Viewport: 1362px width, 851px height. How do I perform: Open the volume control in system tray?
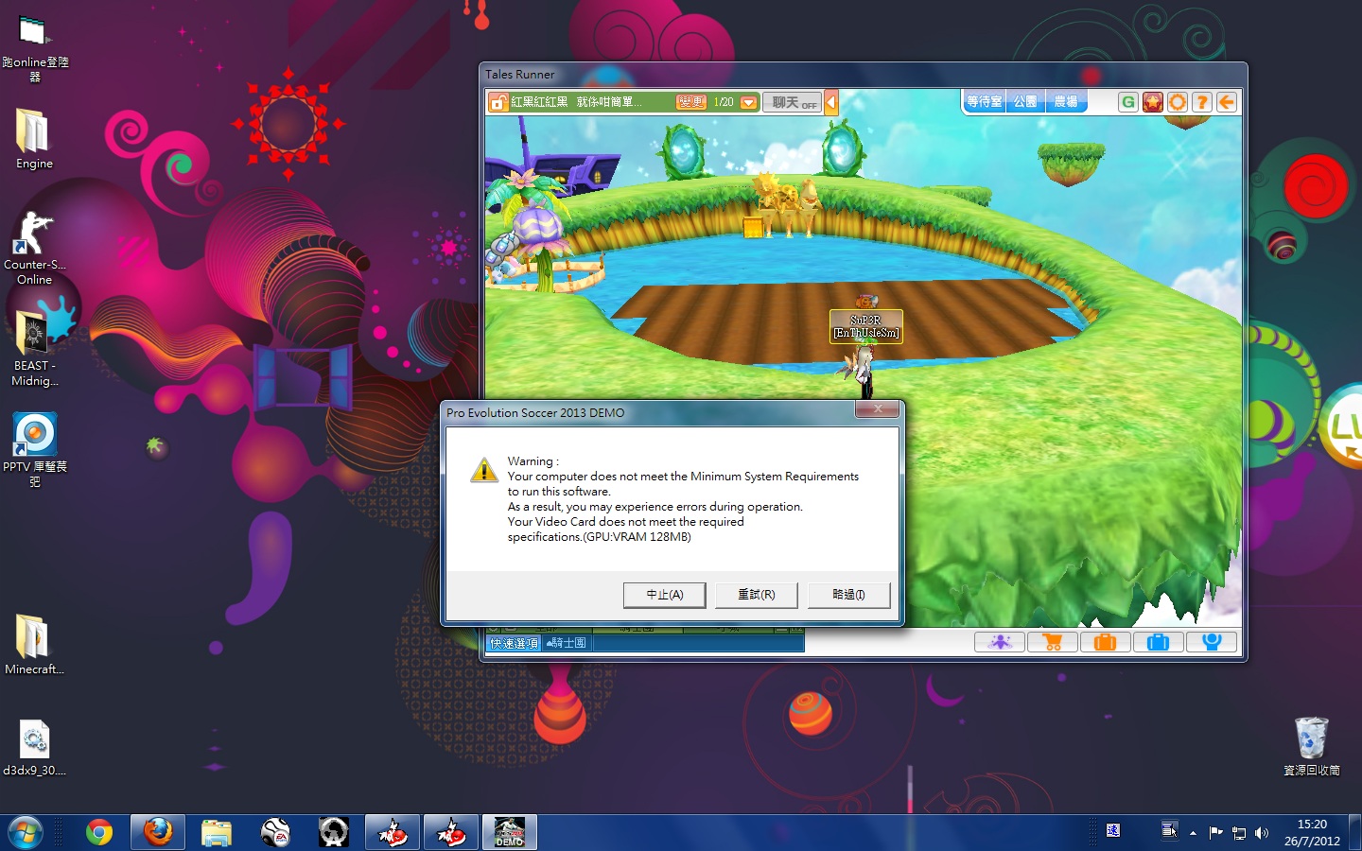click(x=1262, y=833)
